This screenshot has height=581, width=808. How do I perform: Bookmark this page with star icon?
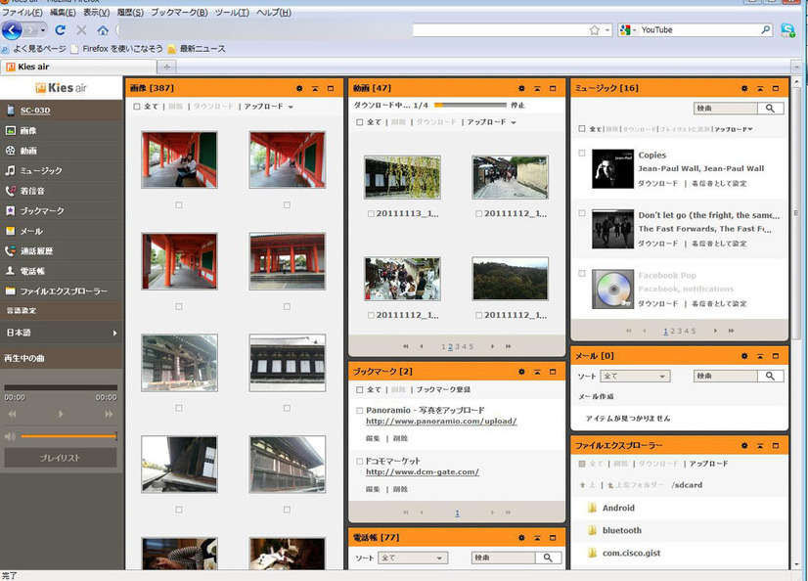594,30
